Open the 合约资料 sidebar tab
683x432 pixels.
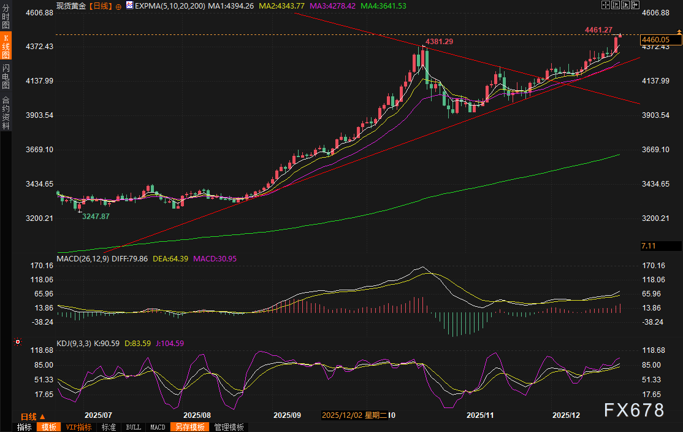[6, 112]
